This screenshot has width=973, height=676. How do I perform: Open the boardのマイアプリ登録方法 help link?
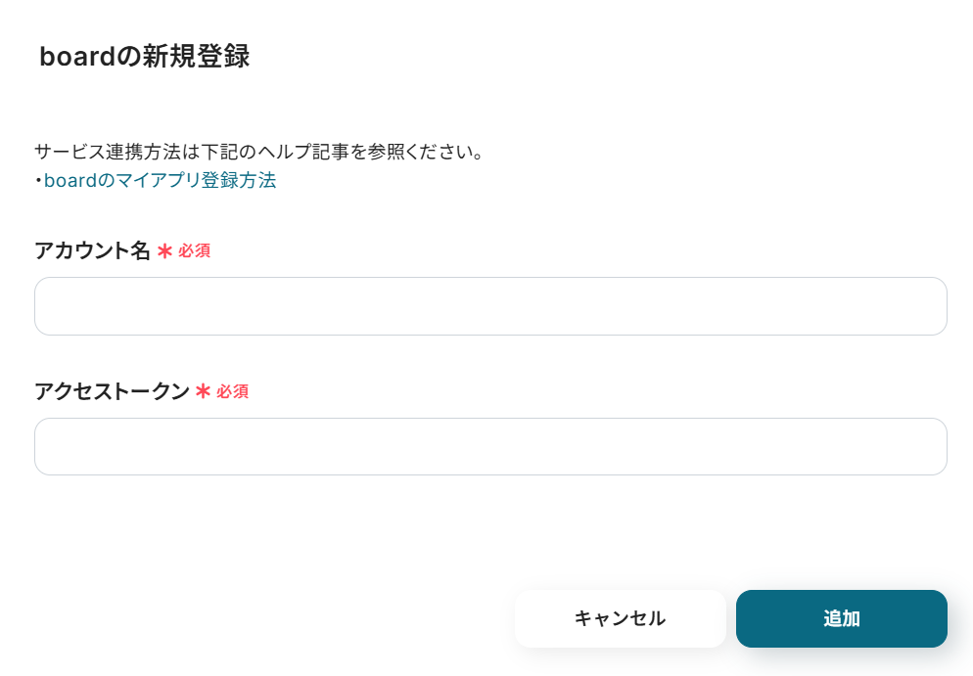pos(160,181)
